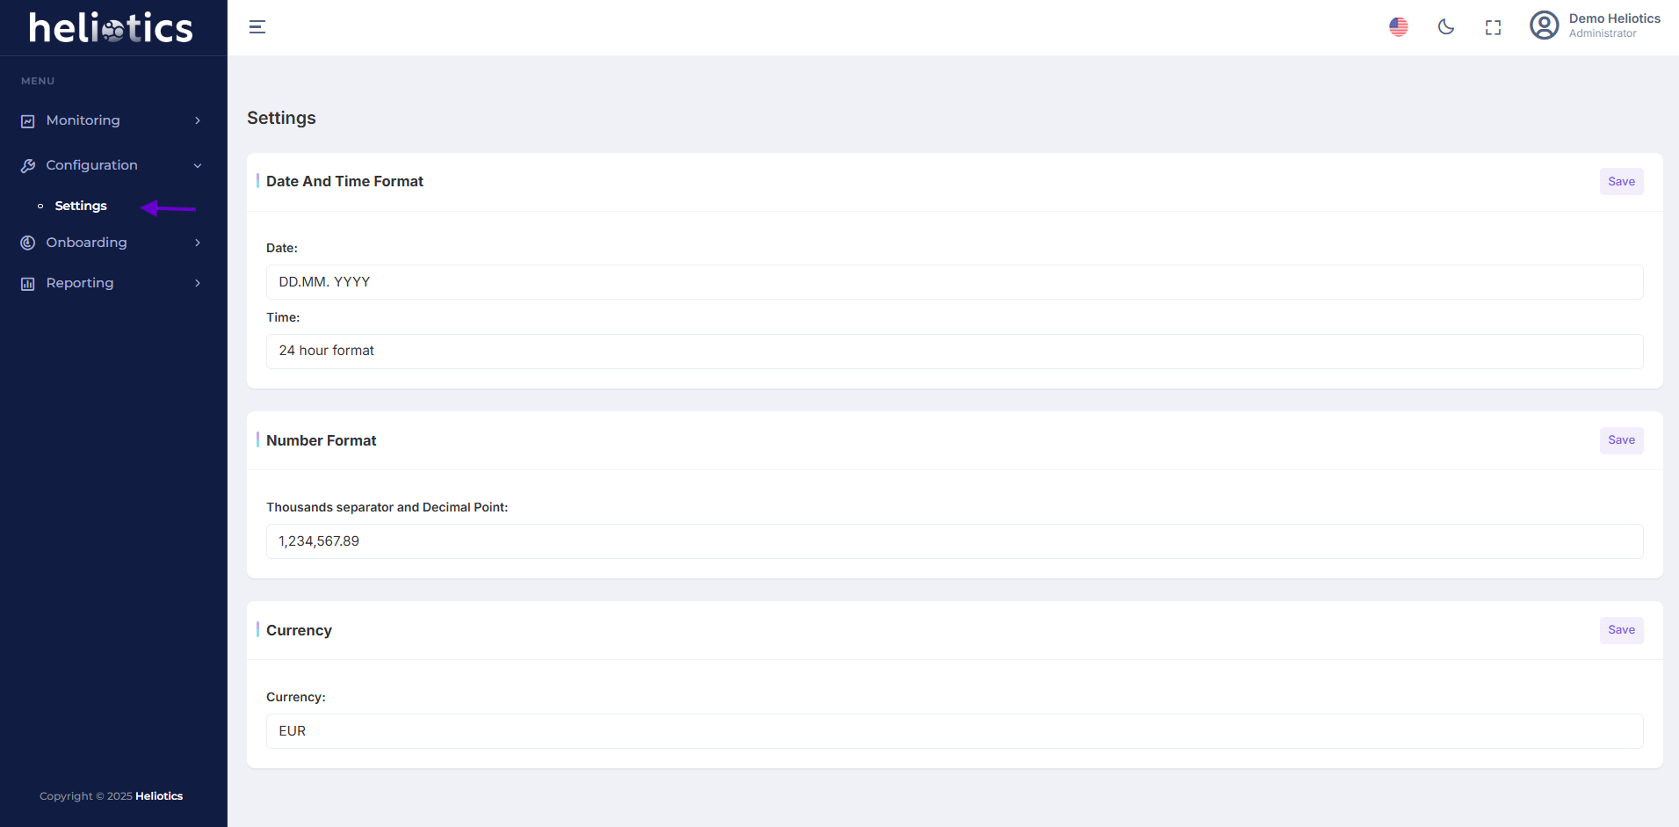Toggle the sidebar hamburger menu
This screenshot has height=827, width=1679.
coord(257,27)
